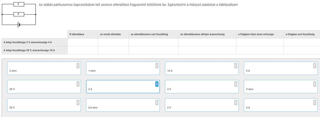Click 'a főágban folyó áram erőssége' header

(260, 34)
